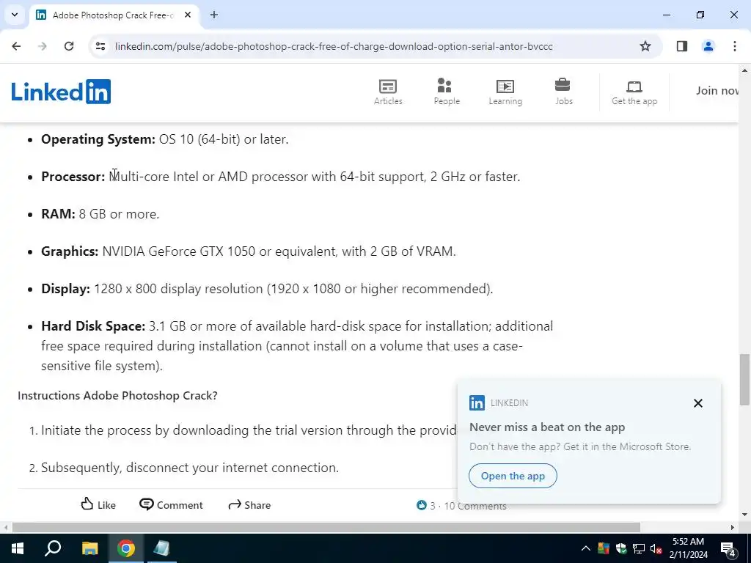Screen dimensions: 751x563
Task: Click "Never miss a beat on the app"
Action: pyautogui.click(x=547, y=427)
